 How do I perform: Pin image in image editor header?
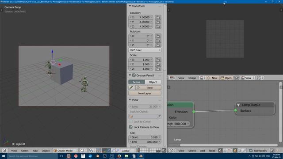point(237,78)
